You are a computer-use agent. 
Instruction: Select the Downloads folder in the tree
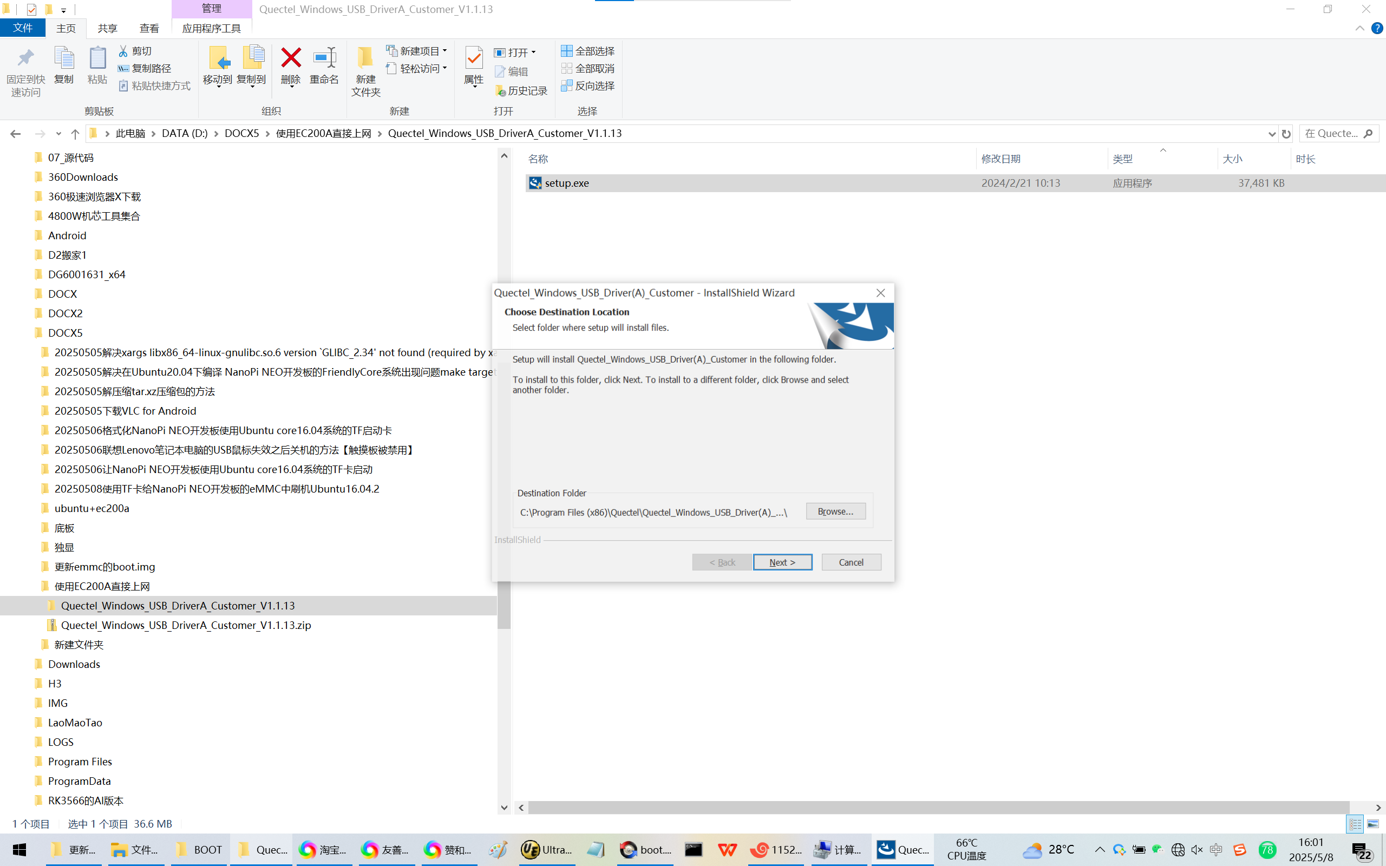74,664
